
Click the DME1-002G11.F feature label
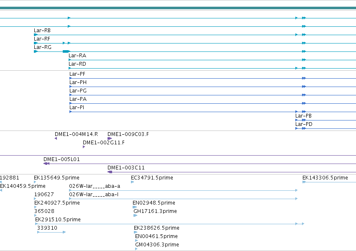tap(104, 143)
